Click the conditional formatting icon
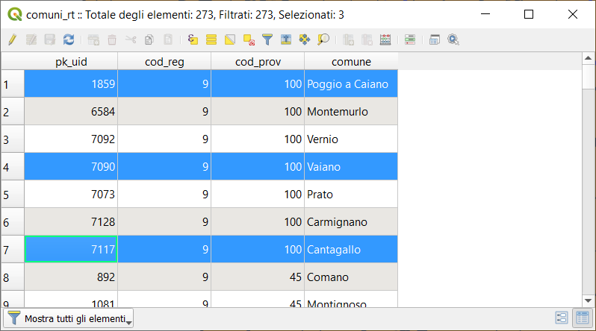This screenshot has height=331, width=596. (x=410, y=40)
